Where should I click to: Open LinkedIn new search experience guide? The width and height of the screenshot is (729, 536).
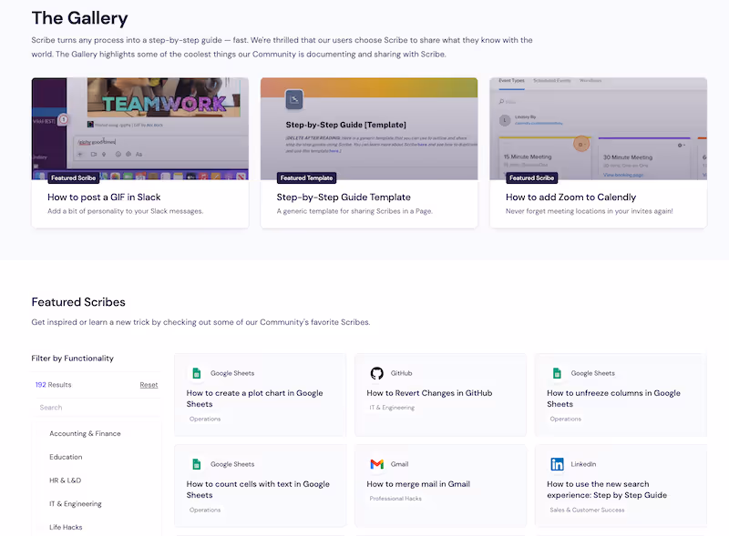tap(607, 490)
